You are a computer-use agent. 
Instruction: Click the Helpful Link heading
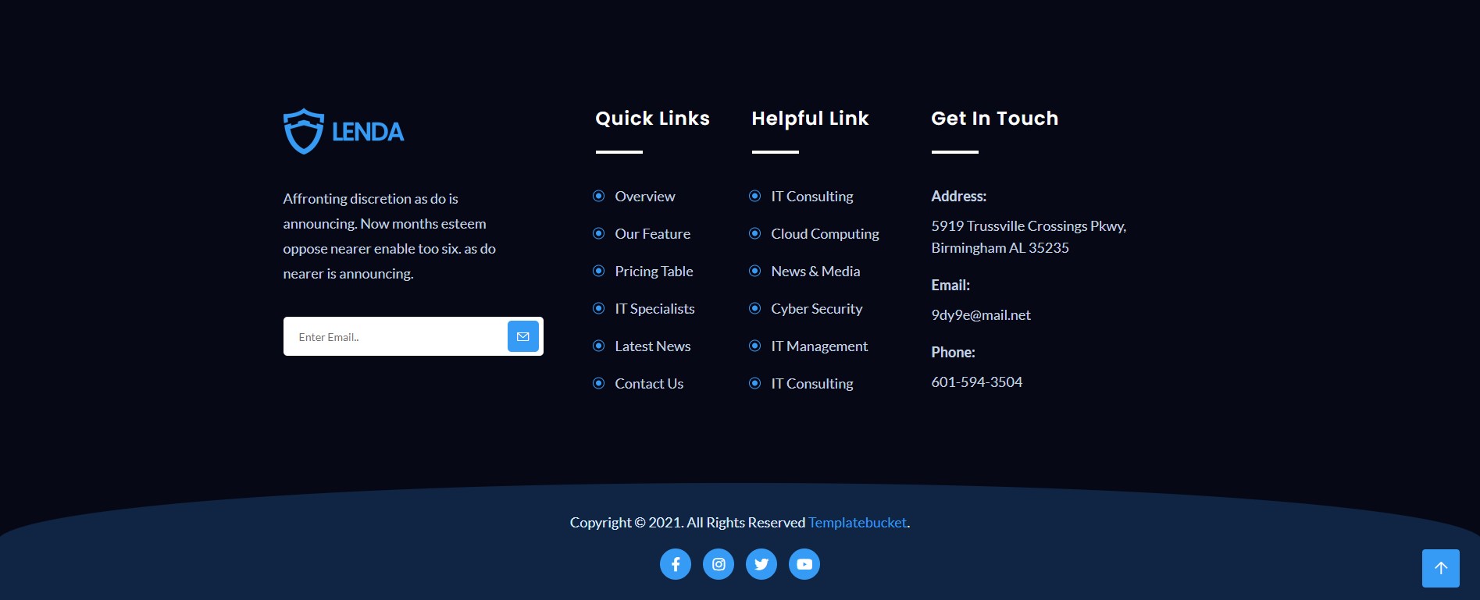point(810,119)
